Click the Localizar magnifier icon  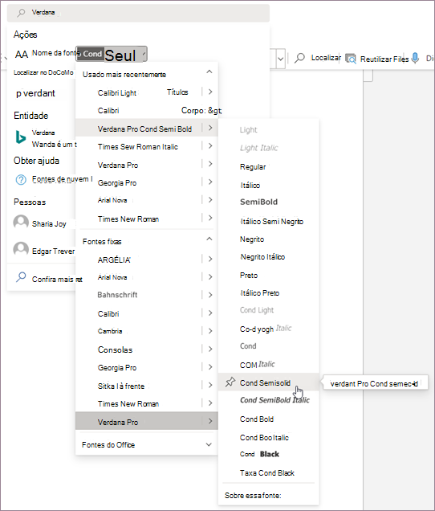299,58
